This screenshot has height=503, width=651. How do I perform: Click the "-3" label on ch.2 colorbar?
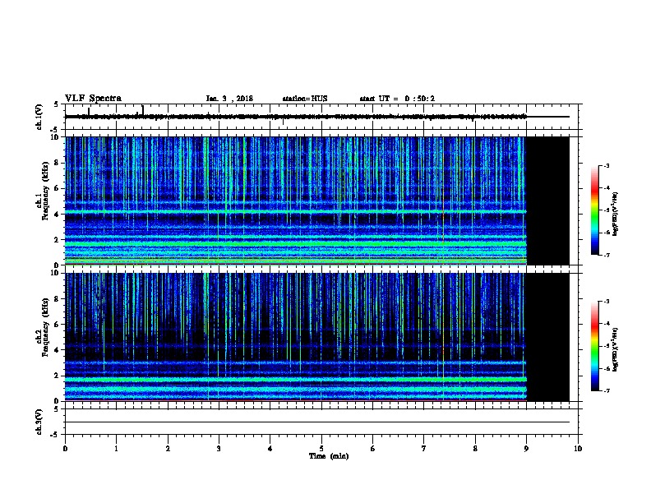[x=606, y=302]
